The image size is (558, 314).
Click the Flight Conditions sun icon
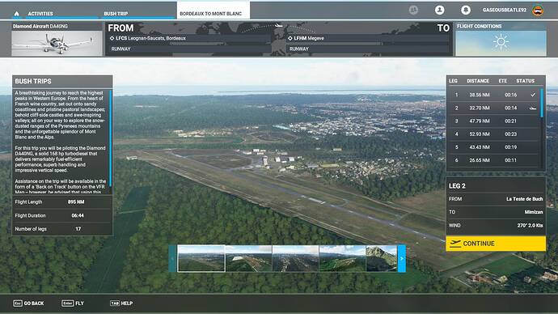(501, 42)
